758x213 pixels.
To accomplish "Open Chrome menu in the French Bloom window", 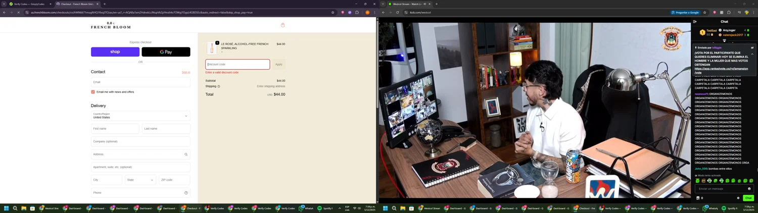I will tap(374, 13).
